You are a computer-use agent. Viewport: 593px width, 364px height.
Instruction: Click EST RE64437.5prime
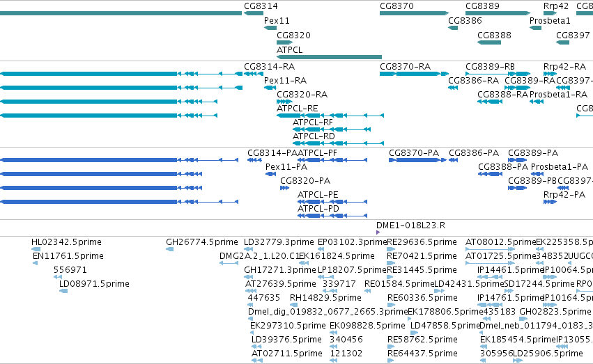pyautogui.click(x=422, y=354)
